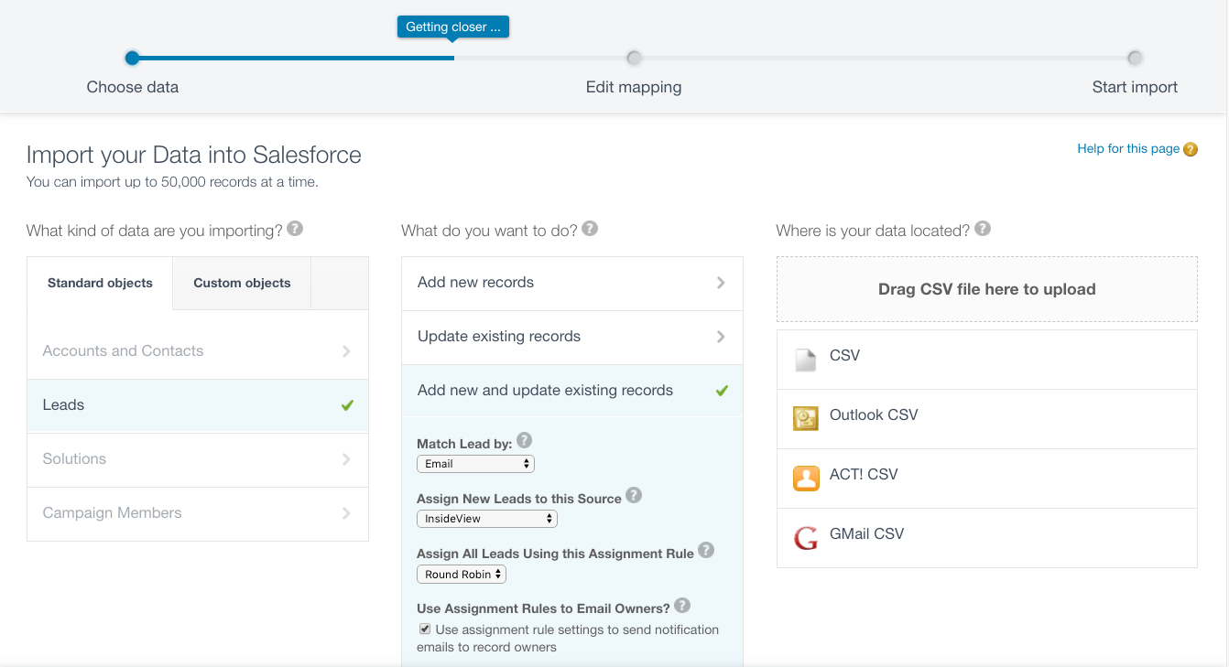The image size is (1229, 667).
Task: Click the 'Drag CSV file here to upload' area
Action: click(987, 289)
